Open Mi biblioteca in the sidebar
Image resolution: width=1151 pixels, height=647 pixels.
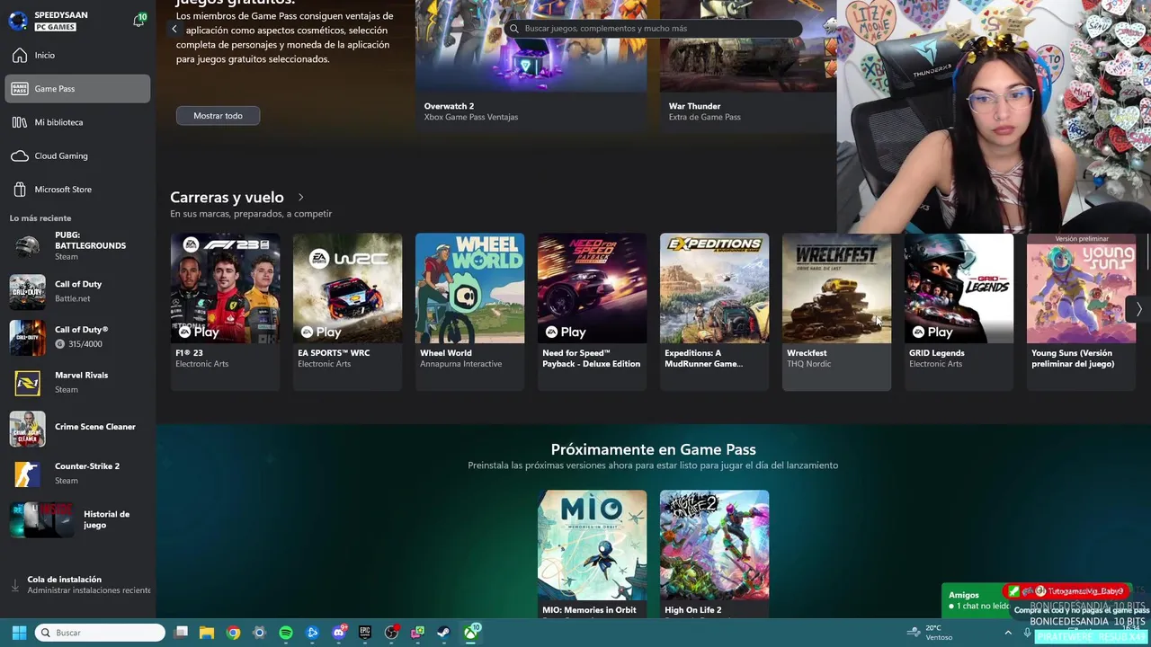(79, 122)
